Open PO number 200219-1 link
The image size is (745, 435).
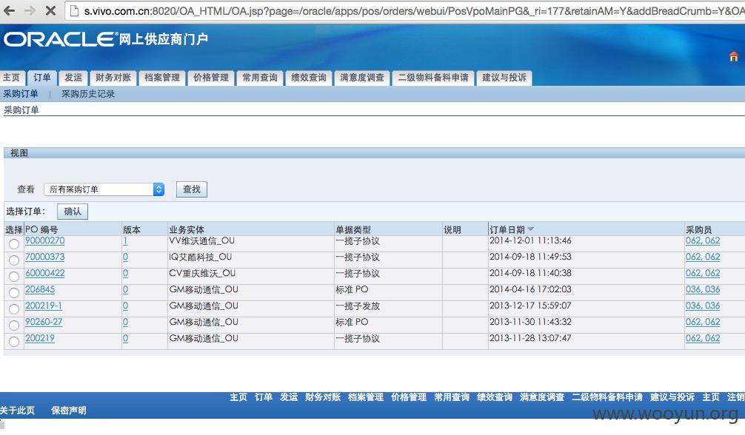pyautogui.click(x=44, y=306)
